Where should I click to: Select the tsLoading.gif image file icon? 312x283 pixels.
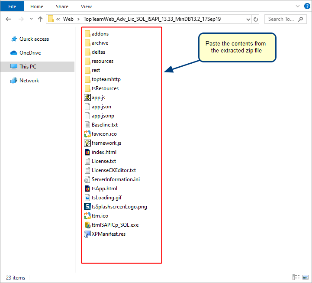tap(87, 198)
